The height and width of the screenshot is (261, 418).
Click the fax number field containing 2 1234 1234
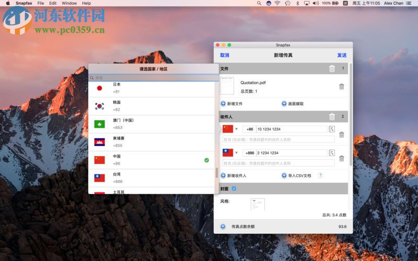coord(292,153)
